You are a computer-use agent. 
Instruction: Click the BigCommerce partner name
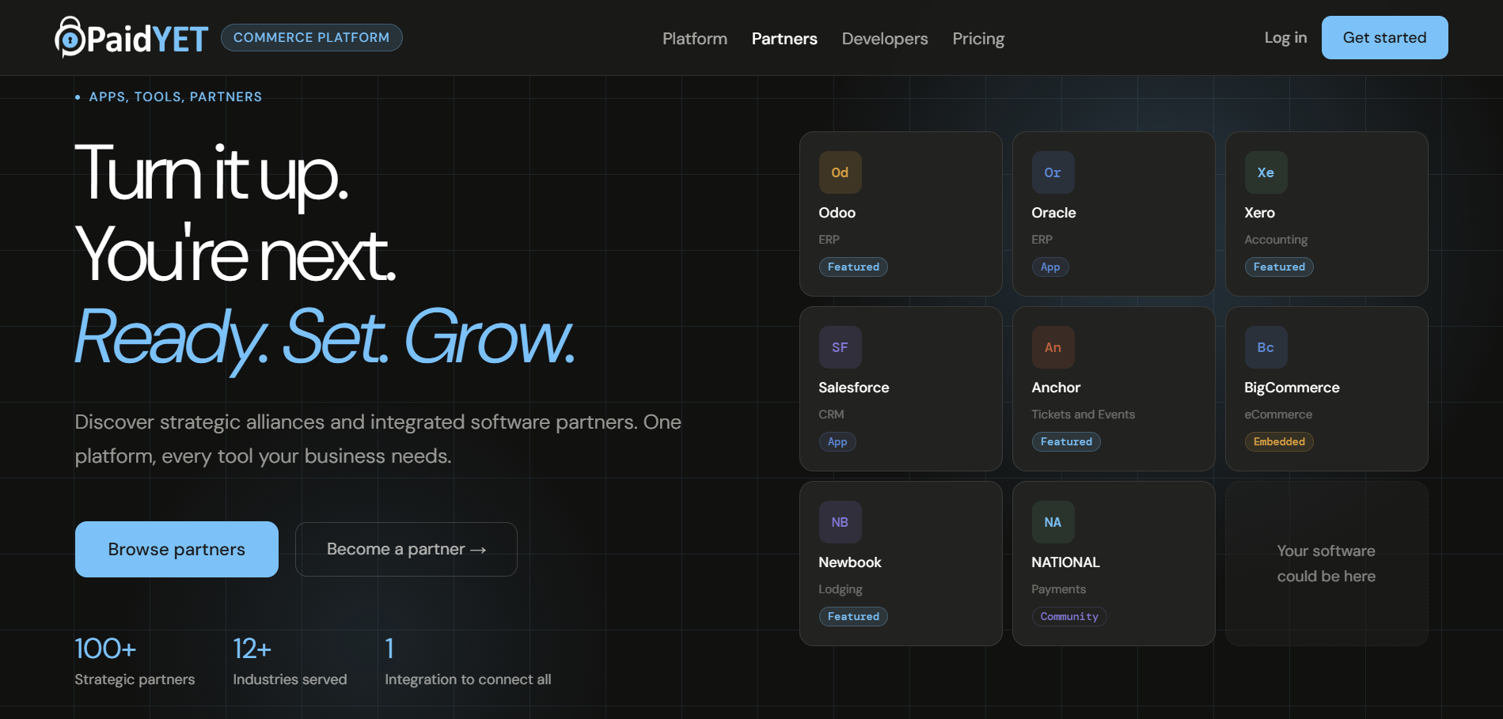[1292, 388]
